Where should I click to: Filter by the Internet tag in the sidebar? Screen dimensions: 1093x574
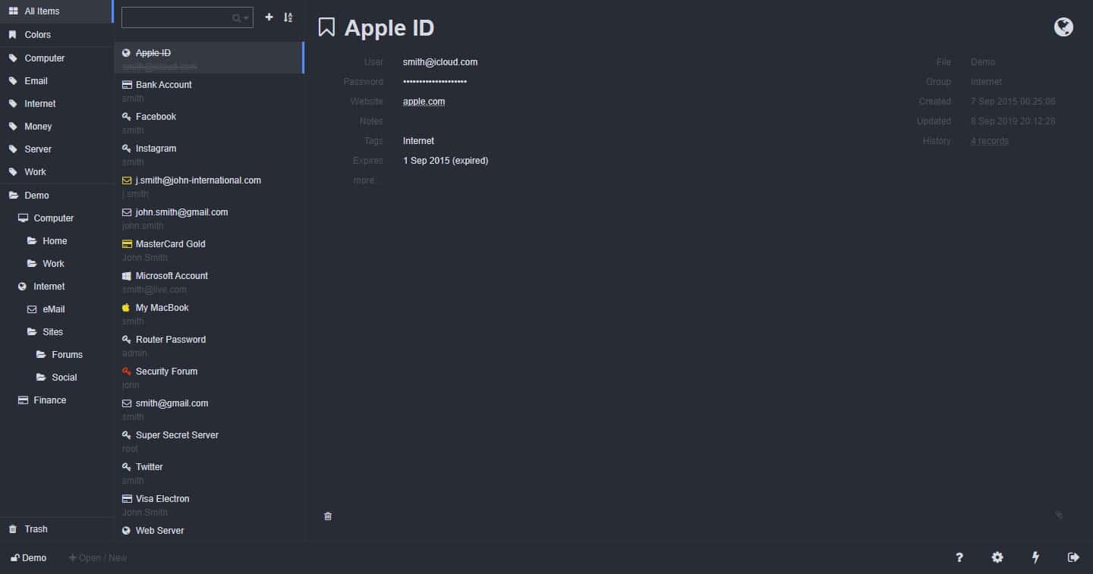(x=57, y=104)
